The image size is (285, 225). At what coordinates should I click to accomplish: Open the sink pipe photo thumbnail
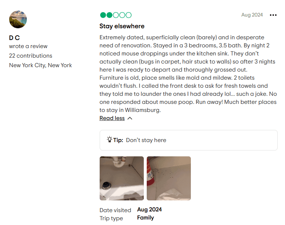click(121, 178)
